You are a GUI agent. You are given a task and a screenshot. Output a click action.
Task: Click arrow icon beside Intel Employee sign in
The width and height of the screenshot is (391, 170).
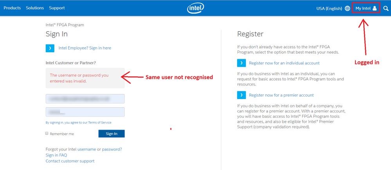point(50,48)
